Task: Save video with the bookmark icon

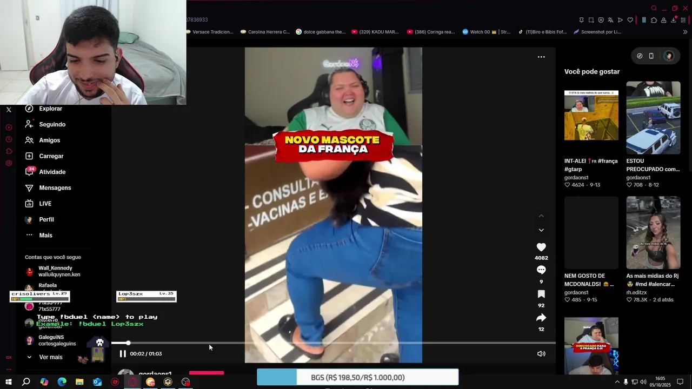Action: click(x=541, y=294)
